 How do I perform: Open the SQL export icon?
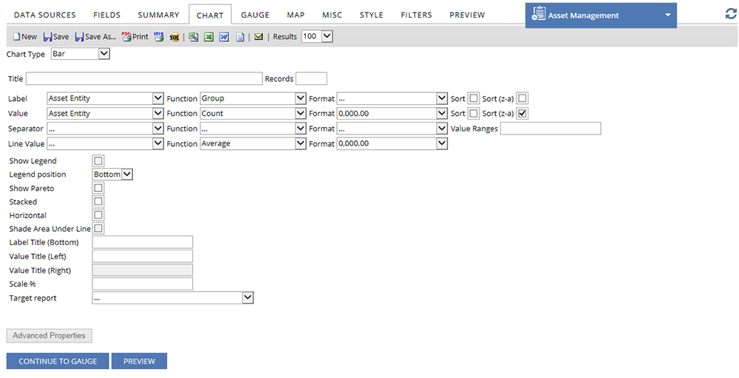pyautogui.click(x=174, y=36)
